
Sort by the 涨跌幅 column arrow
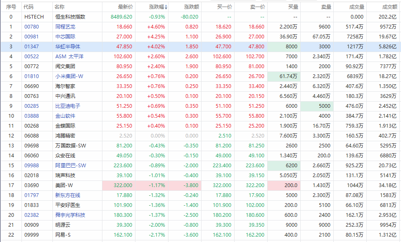[166, 7]
